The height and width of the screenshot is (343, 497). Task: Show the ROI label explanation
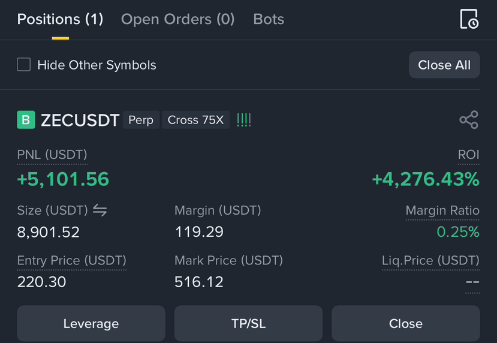[468, 155]
